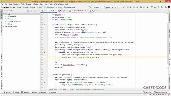This screenshot has height=96, width=171.
Task: Open Project pane gear settings
Action: [x=35, y=11]
